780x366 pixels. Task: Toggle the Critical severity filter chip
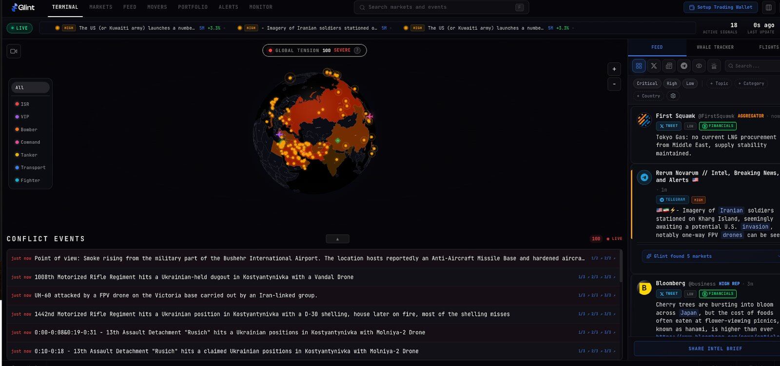pos(647,84)
